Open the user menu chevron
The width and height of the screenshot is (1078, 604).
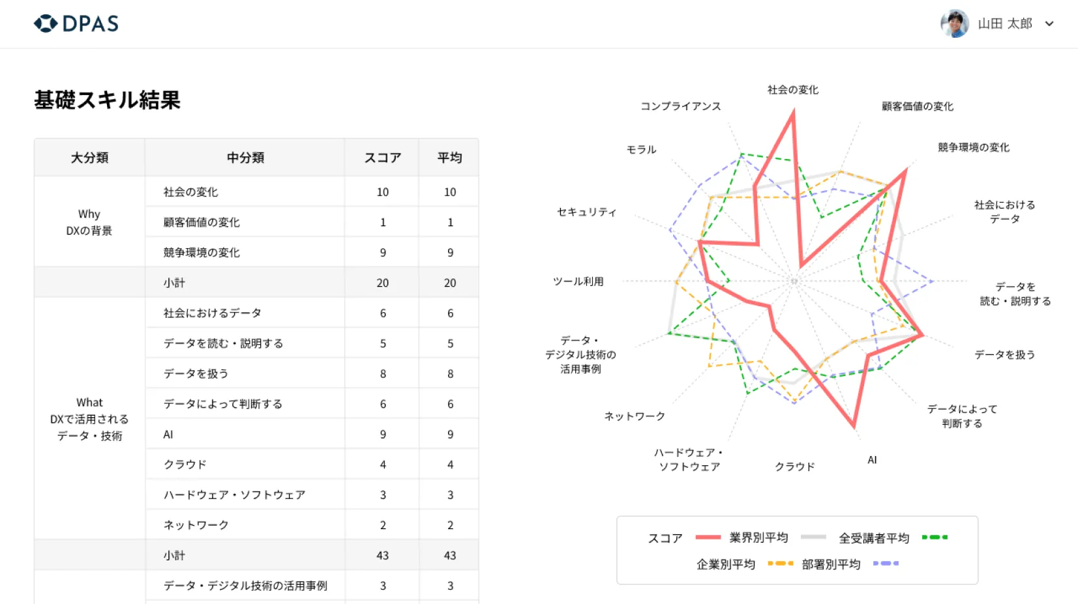pos(1050,23)
